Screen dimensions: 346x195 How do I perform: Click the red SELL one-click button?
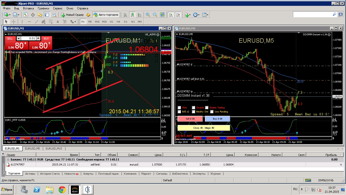[x=16, y=43]
